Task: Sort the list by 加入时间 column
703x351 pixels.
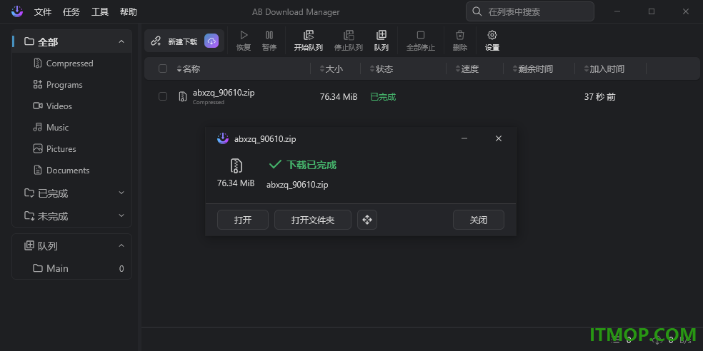Action: [x=604, y=69]
